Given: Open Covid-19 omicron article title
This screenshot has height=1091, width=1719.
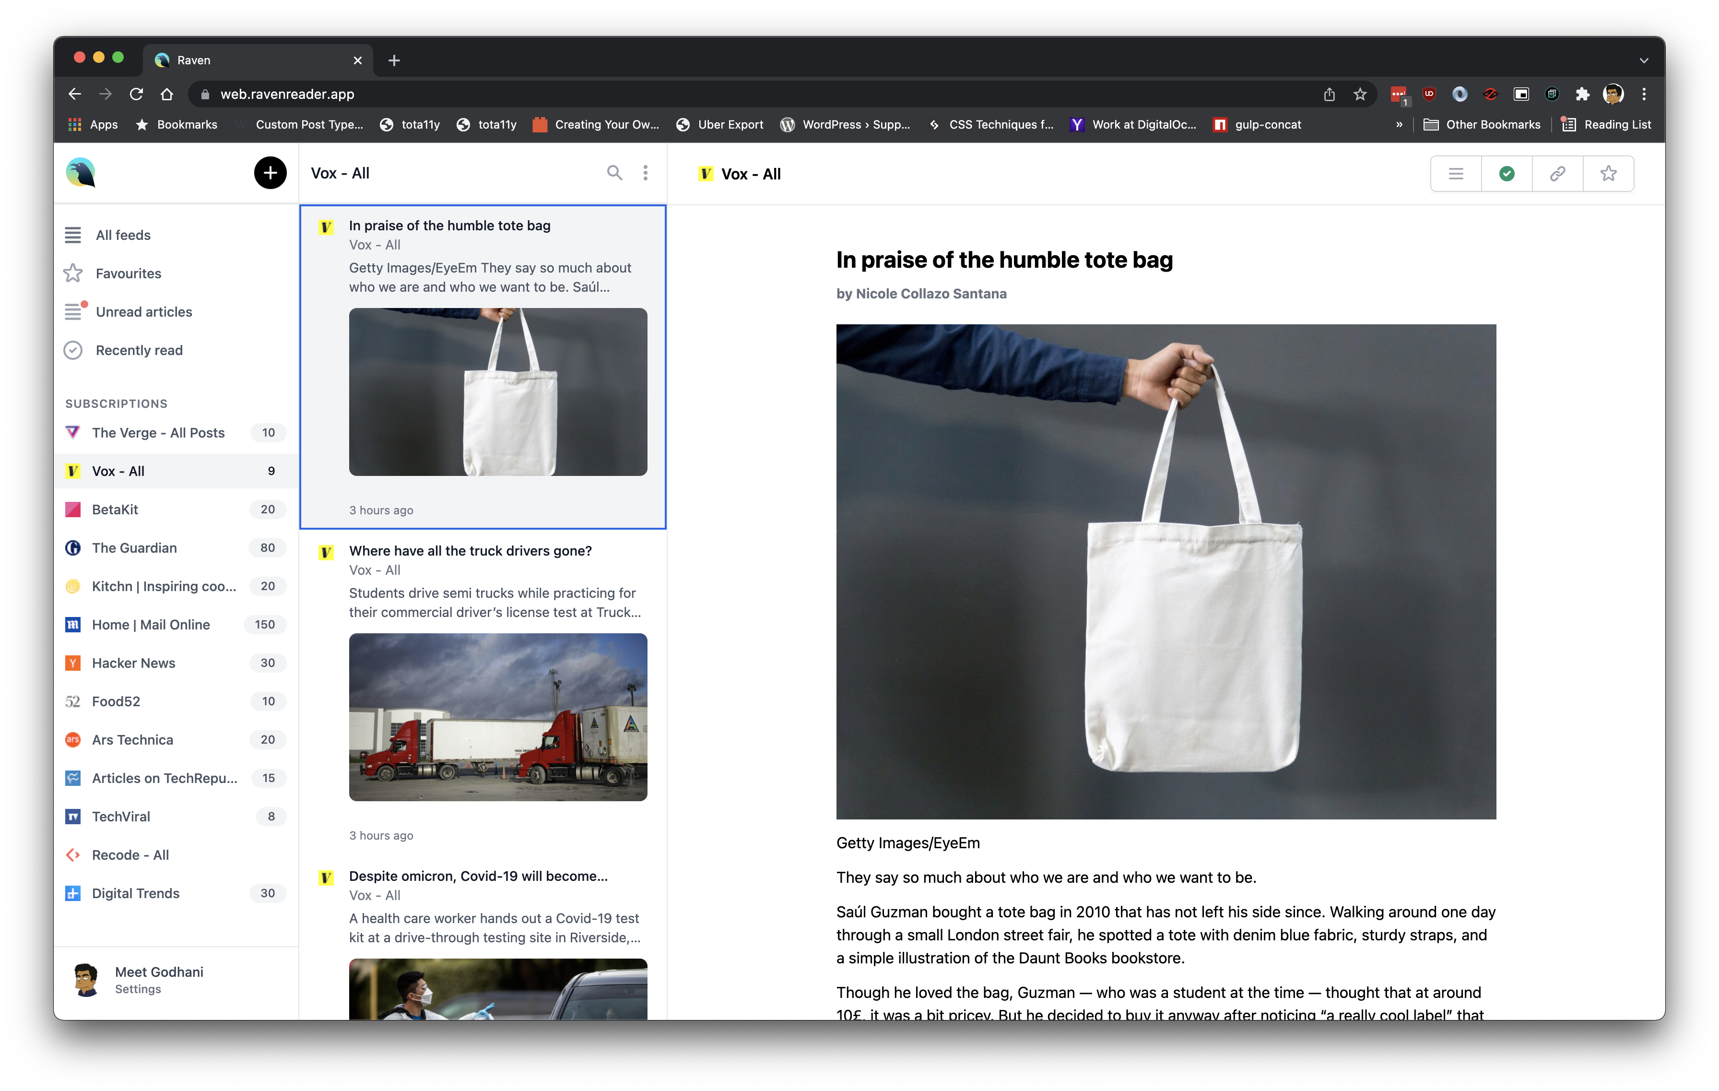Looking at the screenshot, I should pyautogui.click(x=478, y=876).
